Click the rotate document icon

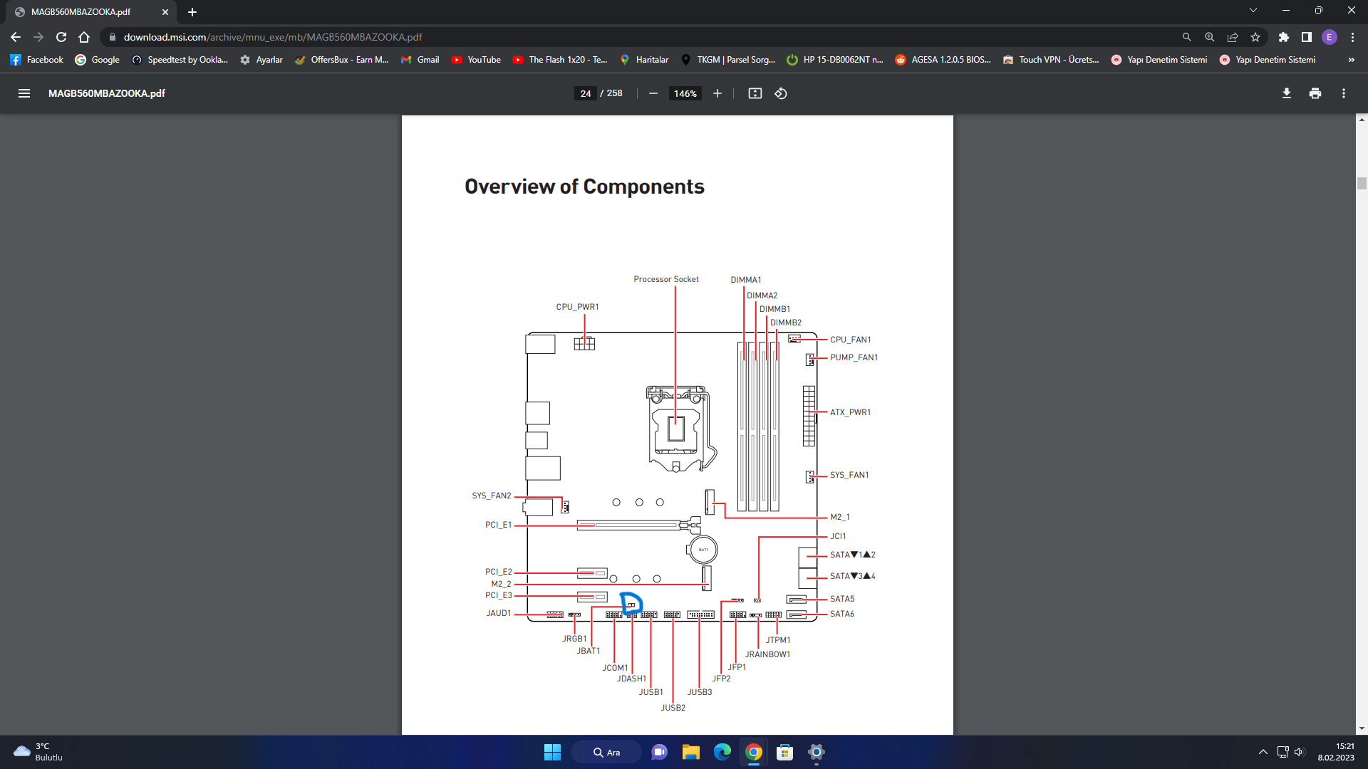pyautogui.click(x=782, y=93)
